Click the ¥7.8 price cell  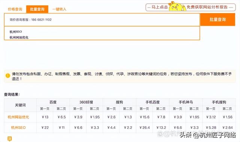161,117
